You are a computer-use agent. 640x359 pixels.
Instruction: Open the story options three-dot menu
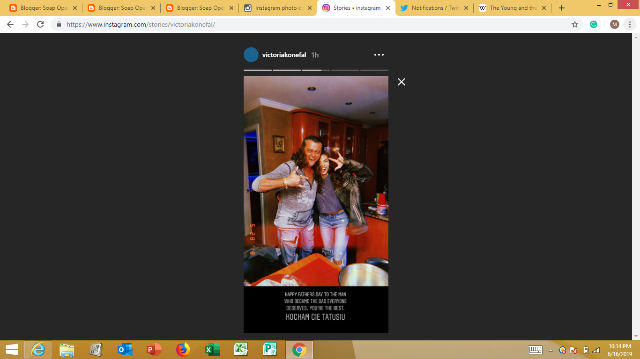tap(379, 55)
